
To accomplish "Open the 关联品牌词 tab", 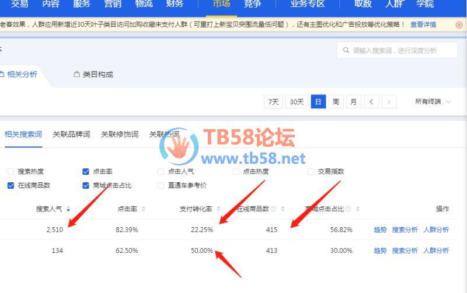I will [x=71, y=135].
